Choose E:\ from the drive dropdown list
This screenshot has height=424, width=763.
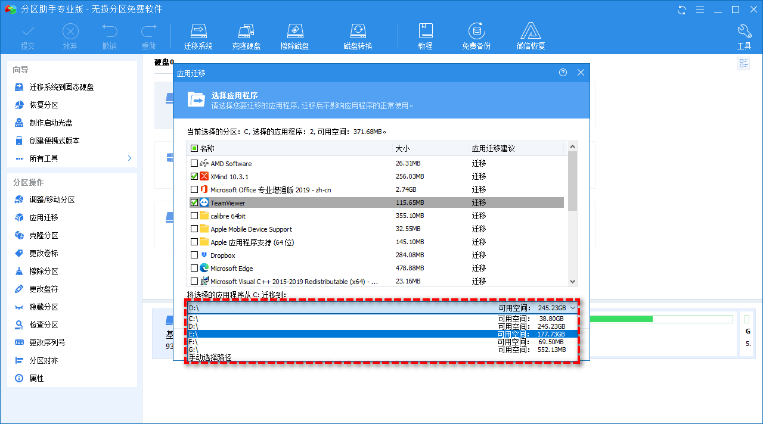pos(381,334)
